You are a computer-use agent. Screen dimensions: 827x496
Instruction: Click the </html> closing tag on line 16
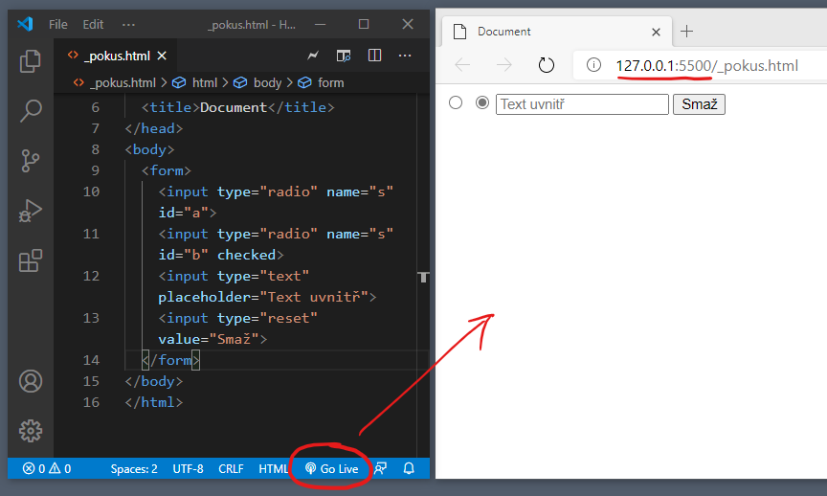[153, 402]
